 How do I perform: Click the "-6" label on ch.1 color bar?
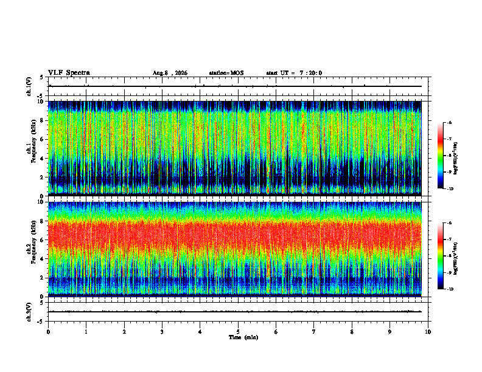click(x=449, y=123)
